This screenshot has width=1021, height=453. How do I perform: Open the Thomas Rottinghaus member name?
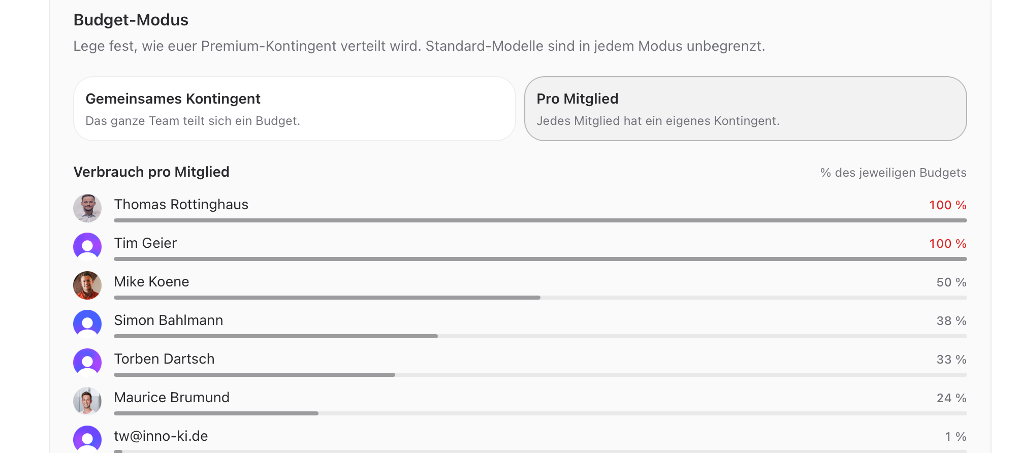coord(181,204)
